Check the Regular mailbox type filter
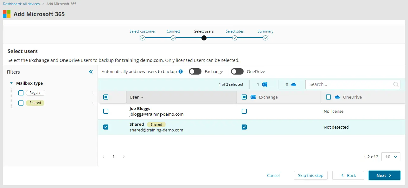Screen dimensions: 408x188 21,93
